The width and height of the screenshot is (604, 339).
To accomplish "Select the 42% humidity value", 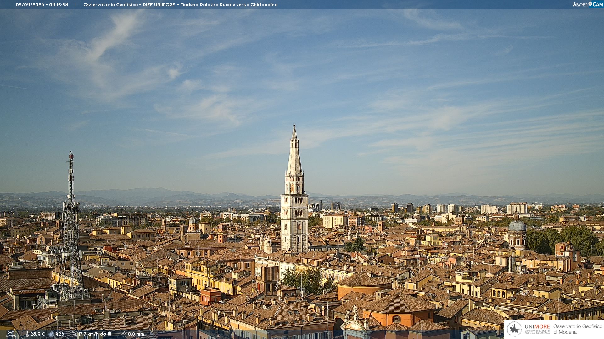I will [60, 334].
